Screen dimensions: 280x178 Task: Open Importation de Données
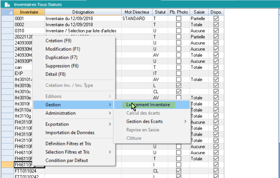70,133
